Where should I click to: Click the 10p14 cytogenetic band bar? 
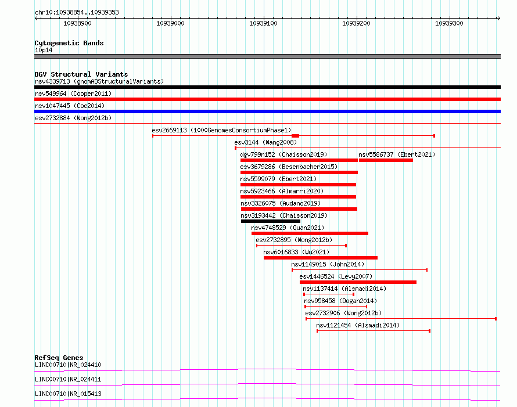pos(267,56)
